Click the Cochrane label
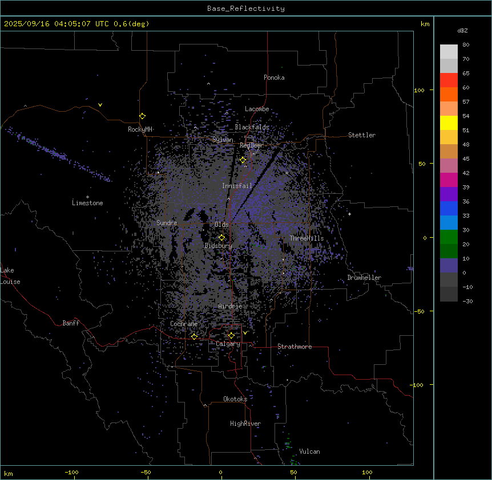 point(184,324)
